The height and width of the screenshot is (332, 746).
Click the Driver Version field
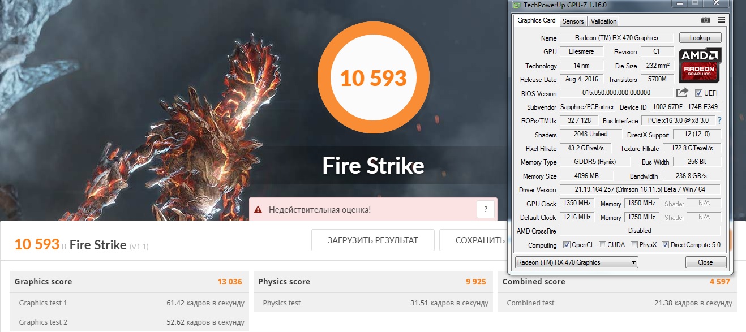coord(640,189)
